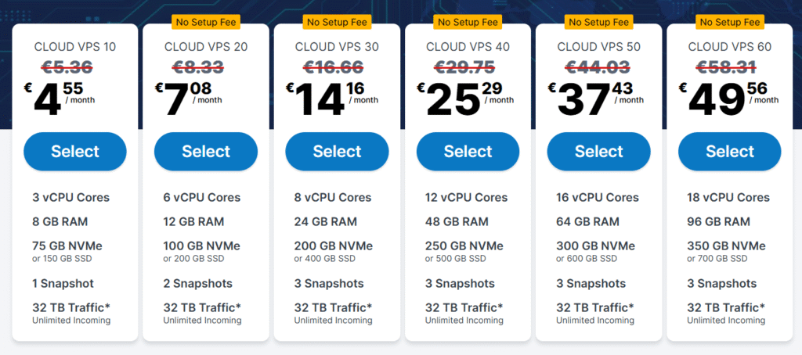Screen dimensions: 802x355
Task: Click the 200 GB NVMe storage line
Action: click(x=334, y=246)
